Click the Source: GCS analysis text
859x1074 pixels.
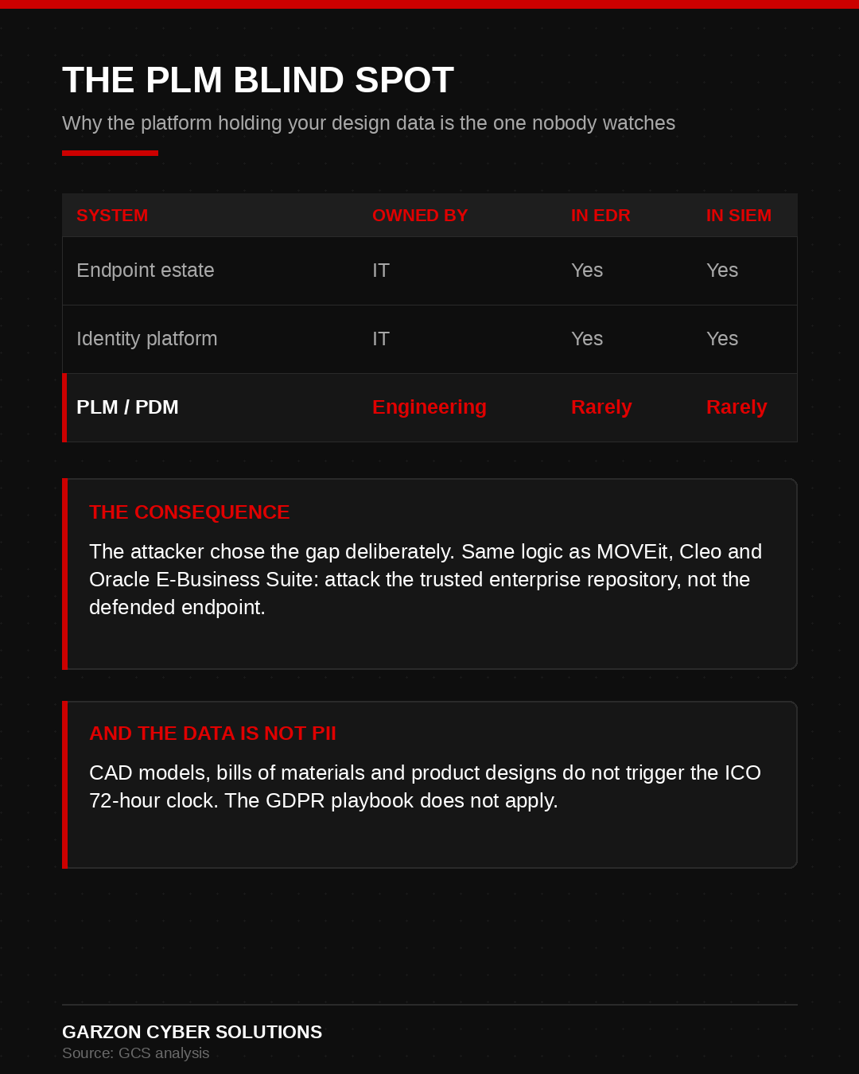click(136, 1053)
